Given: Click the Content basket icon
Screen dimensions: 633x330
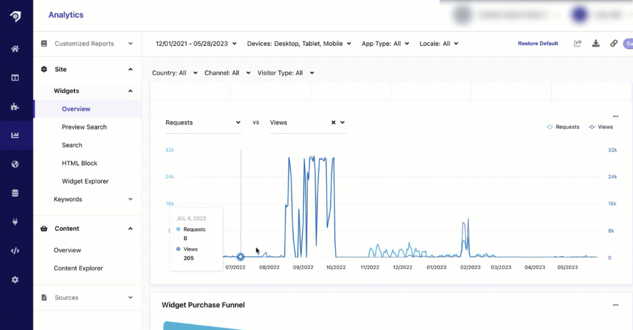Looking at the screenshot, I should [x=44, y=228].
